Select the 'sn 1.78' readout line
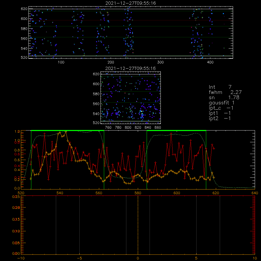This screenshot has height=261, width=261. click(224, 97)
